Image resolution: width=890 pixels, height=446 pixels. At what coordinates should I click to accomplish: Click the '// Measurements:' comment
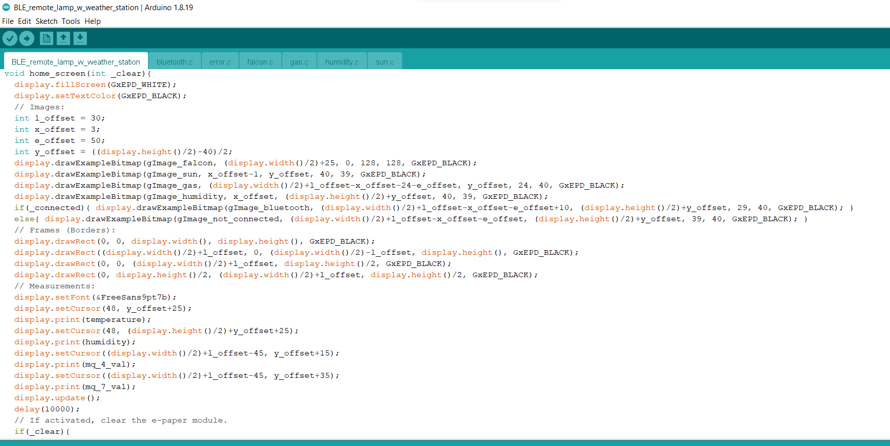pos(54,286)
